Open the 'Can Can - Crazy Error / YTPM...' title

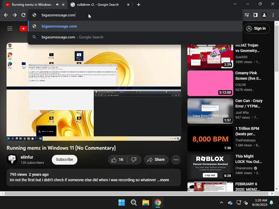click(249, 103)
